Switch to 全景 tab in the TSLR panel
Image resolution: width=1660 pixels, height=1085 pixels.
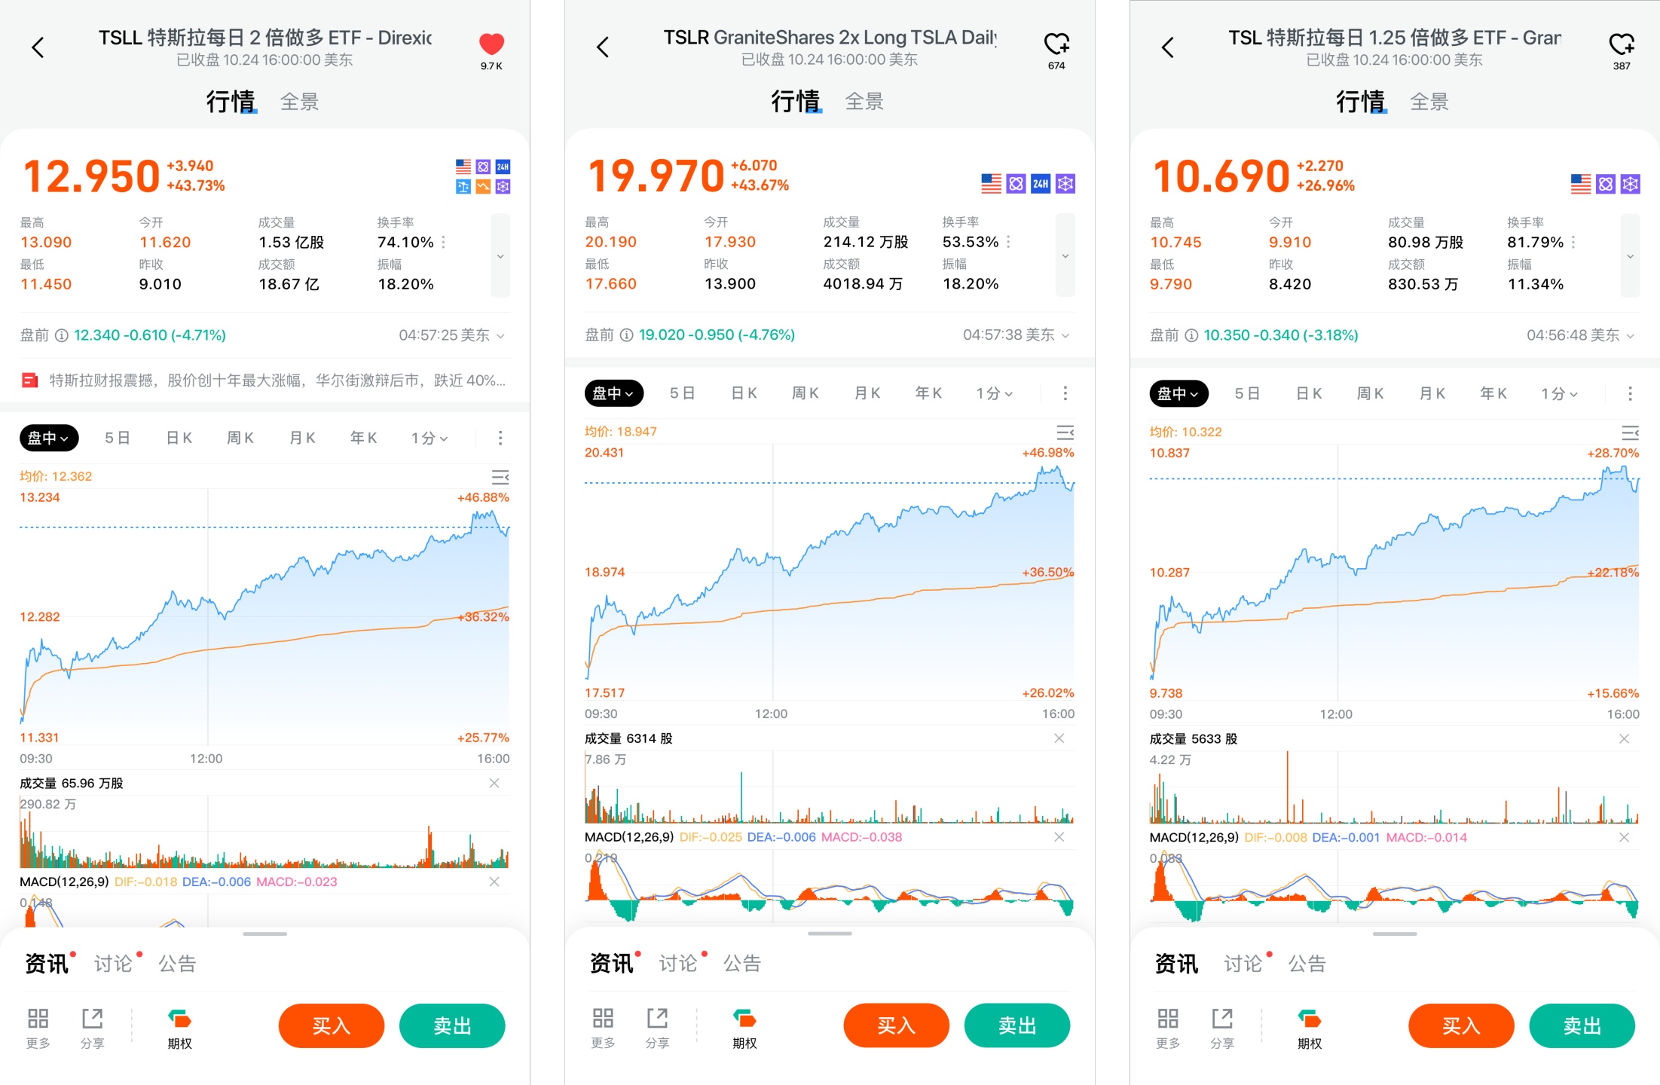[x=864, y=102]
